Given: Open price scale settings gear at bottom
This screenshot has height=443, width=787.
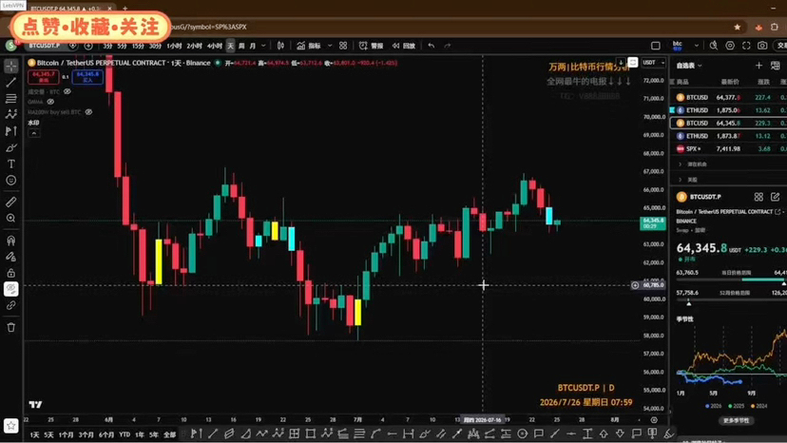Looking at the screenshot, I should [x=654, y=420].
